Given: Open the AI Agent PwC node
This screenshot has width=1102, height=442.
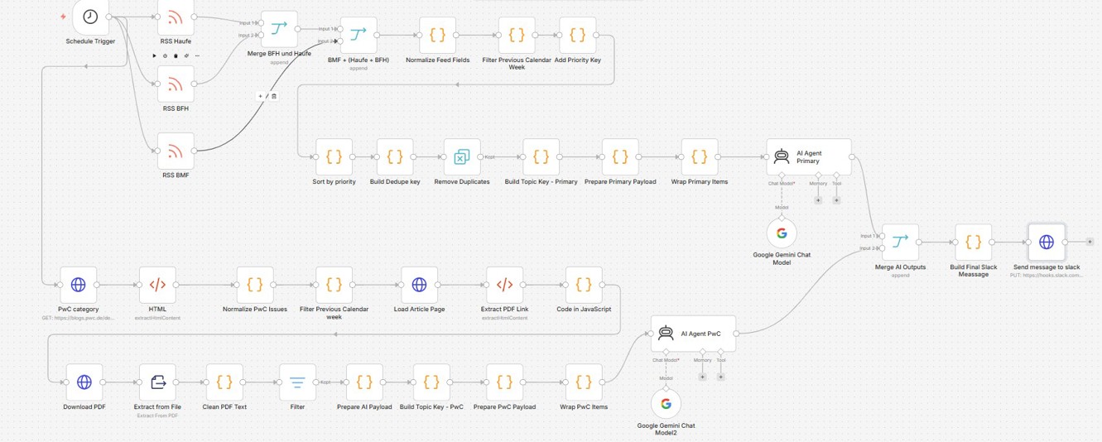Looking at the screenshot, I should [x=693, y=334].
